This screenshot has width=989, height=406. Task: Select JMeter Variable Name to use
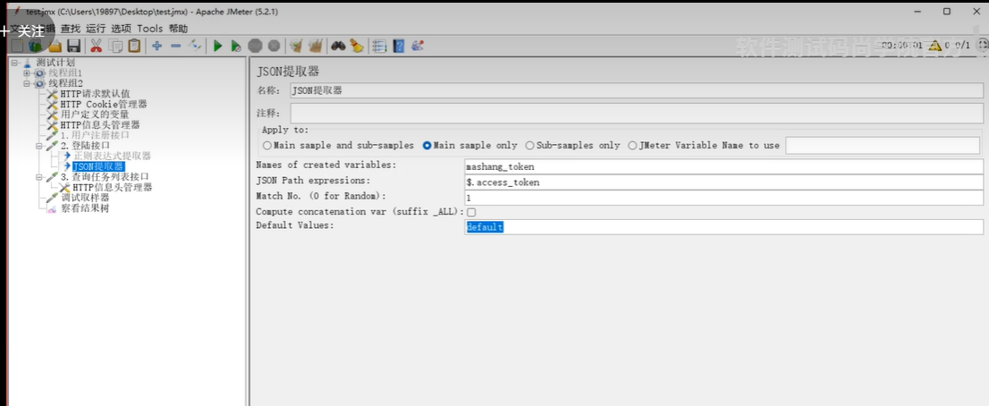point(704,145)
